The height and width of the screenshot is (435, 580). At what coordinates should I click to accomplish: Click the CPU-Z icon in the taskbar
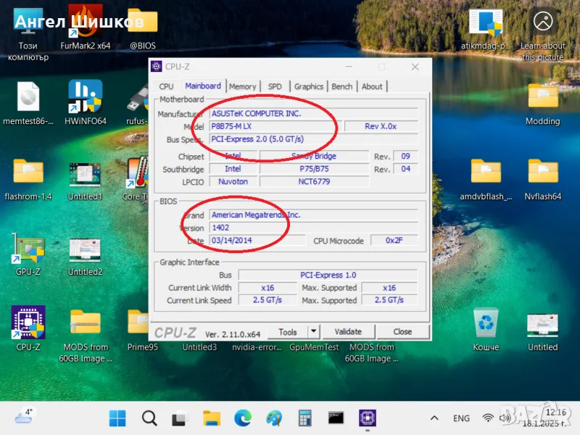tap(368, 418)
